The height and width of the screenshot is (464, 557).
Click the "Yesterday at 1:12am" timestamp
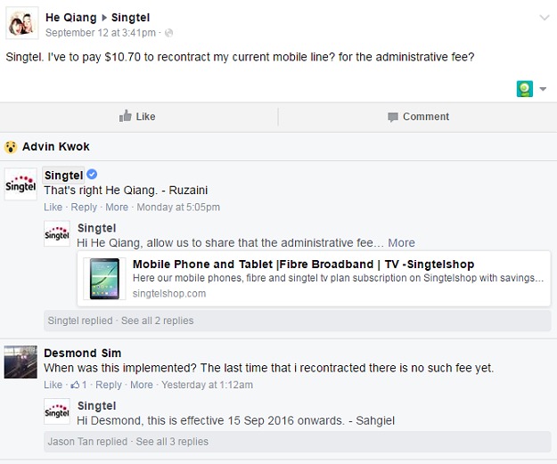(206, 385)
